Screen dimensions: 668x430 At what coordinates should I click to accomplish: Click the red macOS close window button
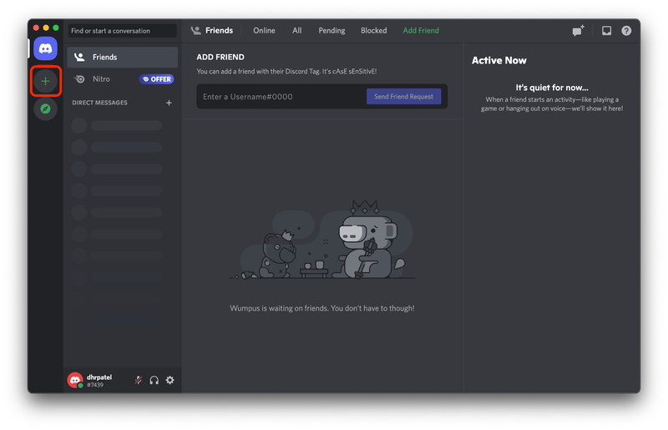coord(36,28)
